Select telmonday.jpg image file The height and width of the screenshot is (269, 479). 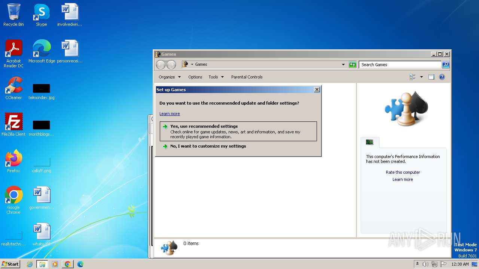tap(41, 92)
